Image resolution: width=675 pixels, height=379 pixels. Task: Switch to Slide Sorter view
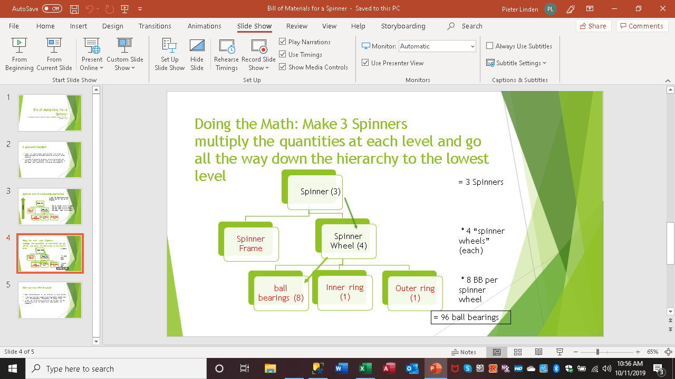pos(518,352)
